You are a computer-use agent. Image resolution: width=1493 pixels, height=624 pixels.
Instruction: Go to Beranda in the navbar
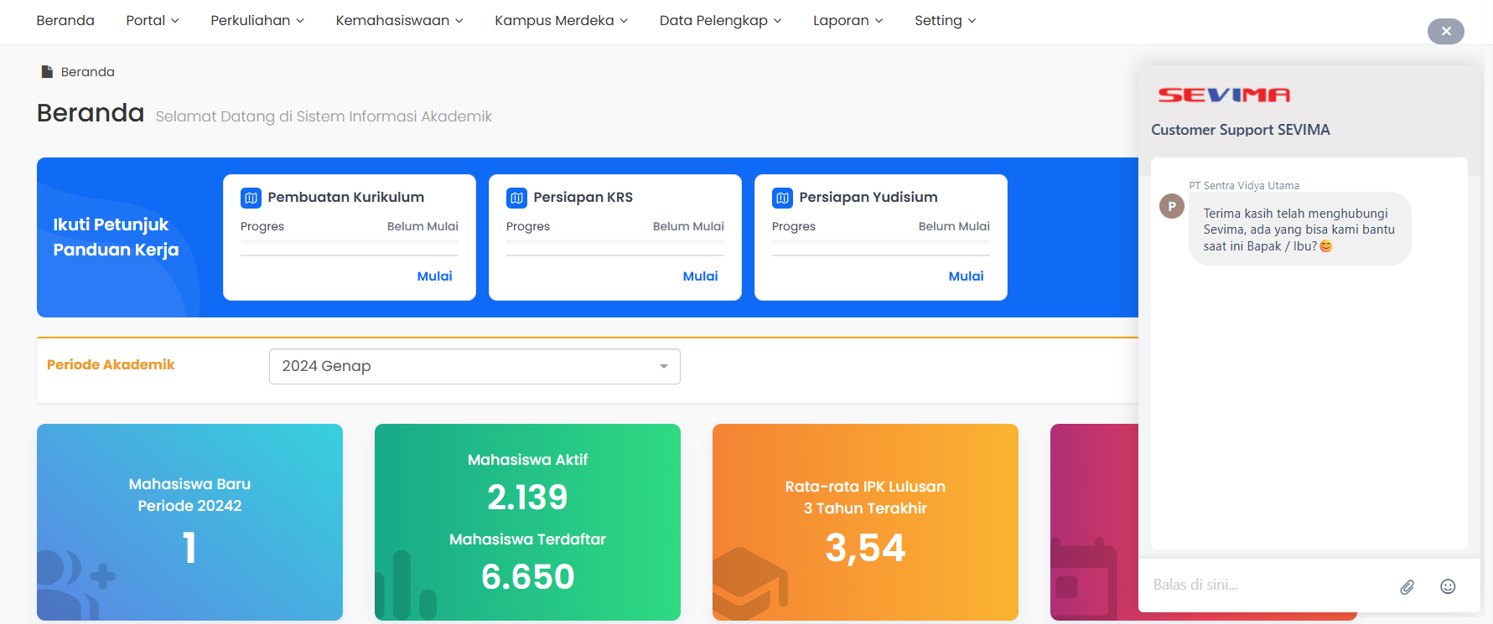[x=65, y=20]
